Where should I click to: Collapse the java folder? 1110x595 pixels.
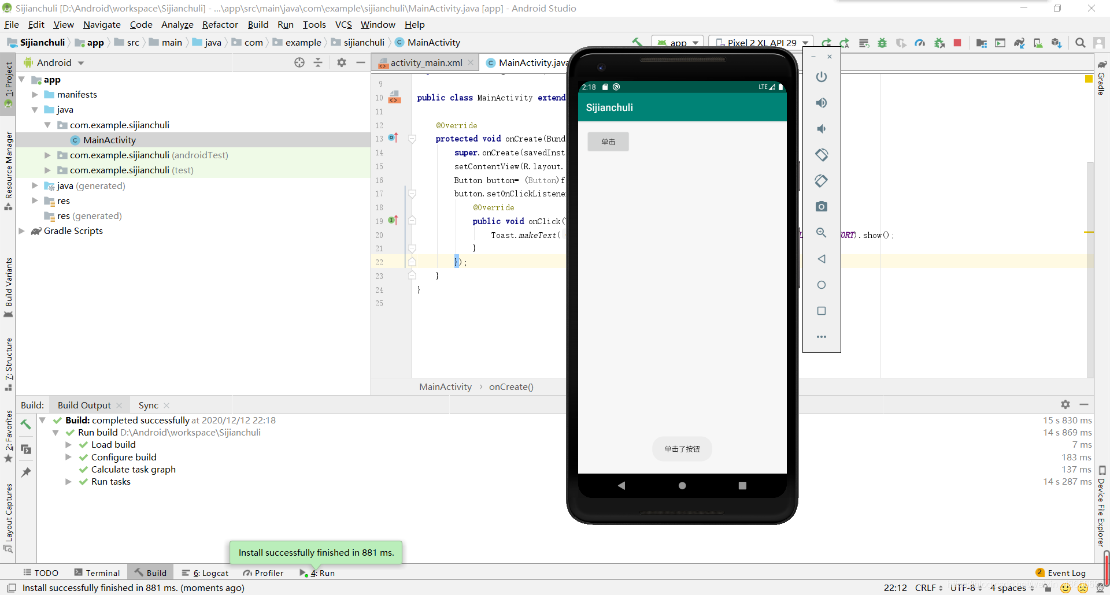tap(35, 110)
